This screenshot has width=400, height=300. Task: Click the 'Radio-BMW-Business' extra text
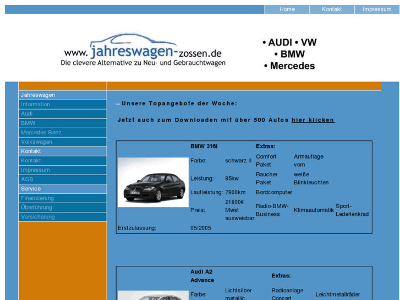tap(272, 210)
